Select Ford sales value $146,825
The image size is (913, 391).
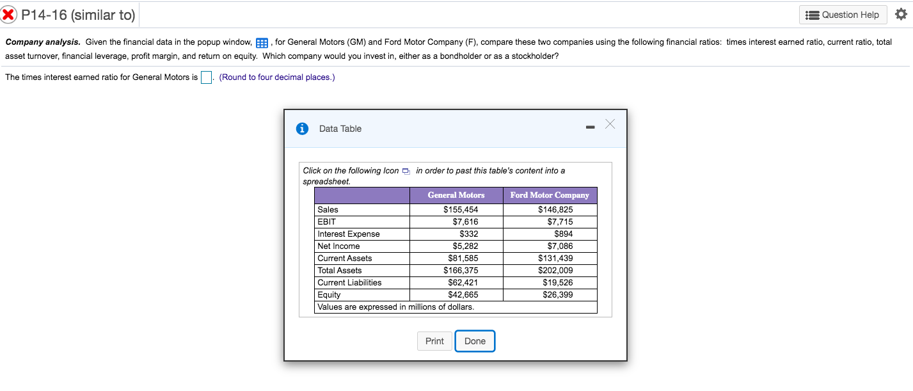coord(555,210)
